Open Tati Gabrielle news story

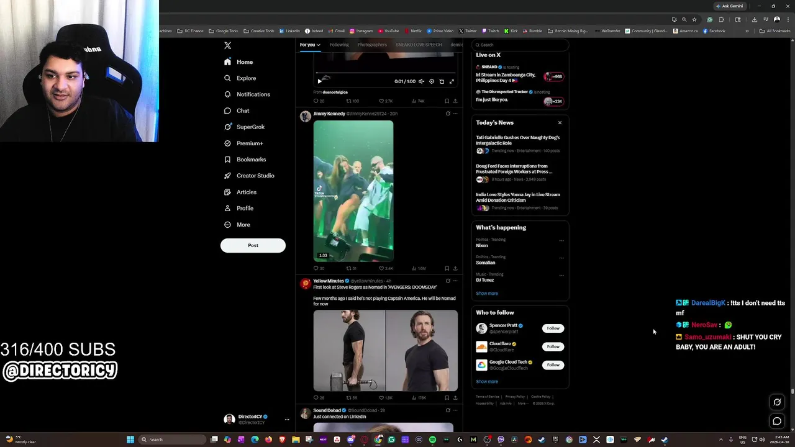520,143
